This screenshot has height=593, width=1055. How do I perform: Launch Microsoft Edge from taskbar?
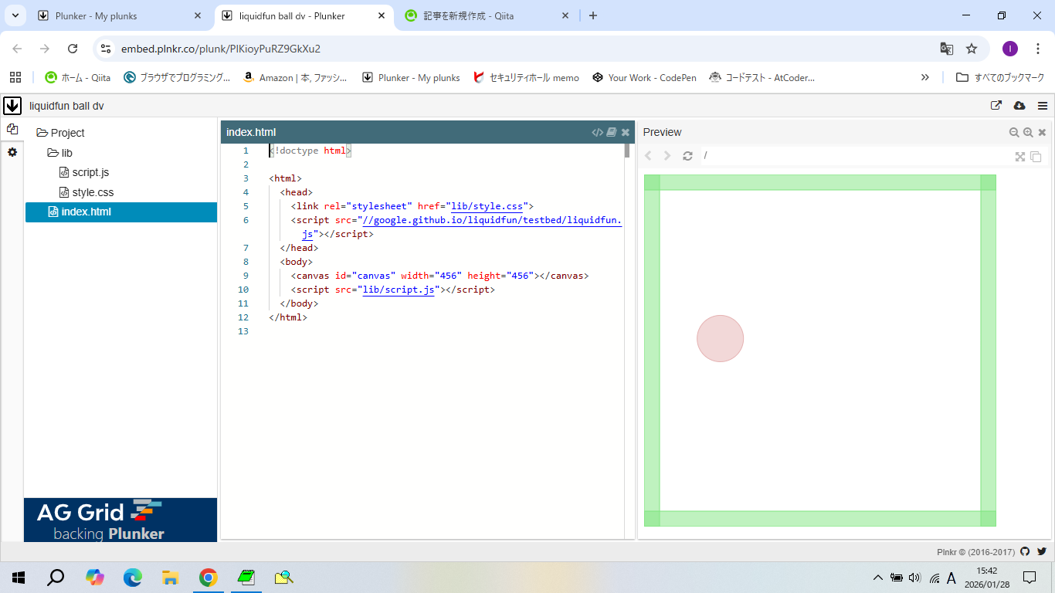pos(133,577)
